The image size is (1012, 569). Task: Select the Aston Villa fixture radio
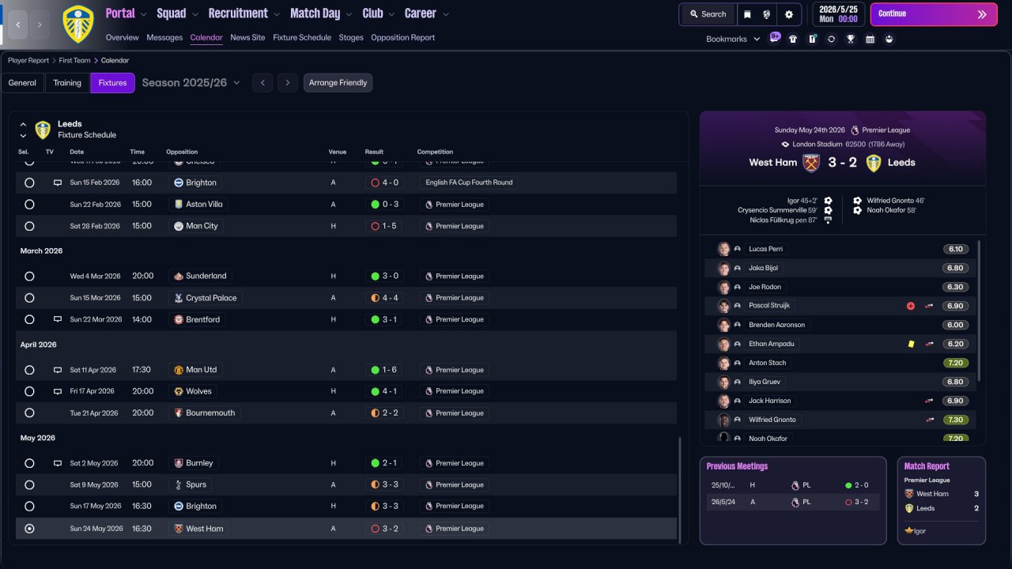point(29,204)
